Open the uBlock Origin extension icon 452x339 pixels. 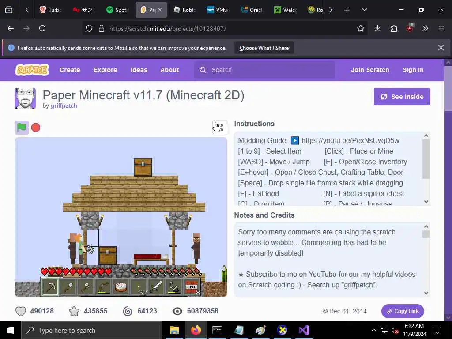410,28
